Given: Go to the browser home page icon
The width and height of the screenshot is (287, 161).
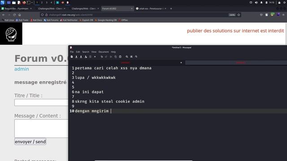Looking at the screenshot, I should 20,15.
